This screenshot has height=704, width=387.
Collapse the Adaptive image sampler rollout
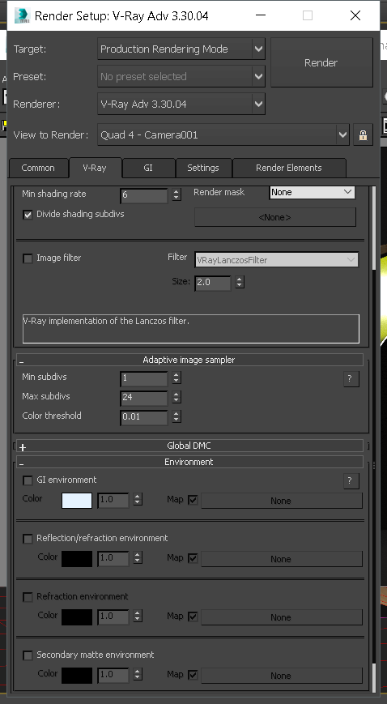[x=189, y=360]
